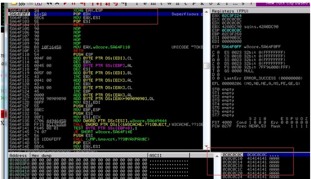
Task: Click the Hex dump column header
Action: (89, 156)
